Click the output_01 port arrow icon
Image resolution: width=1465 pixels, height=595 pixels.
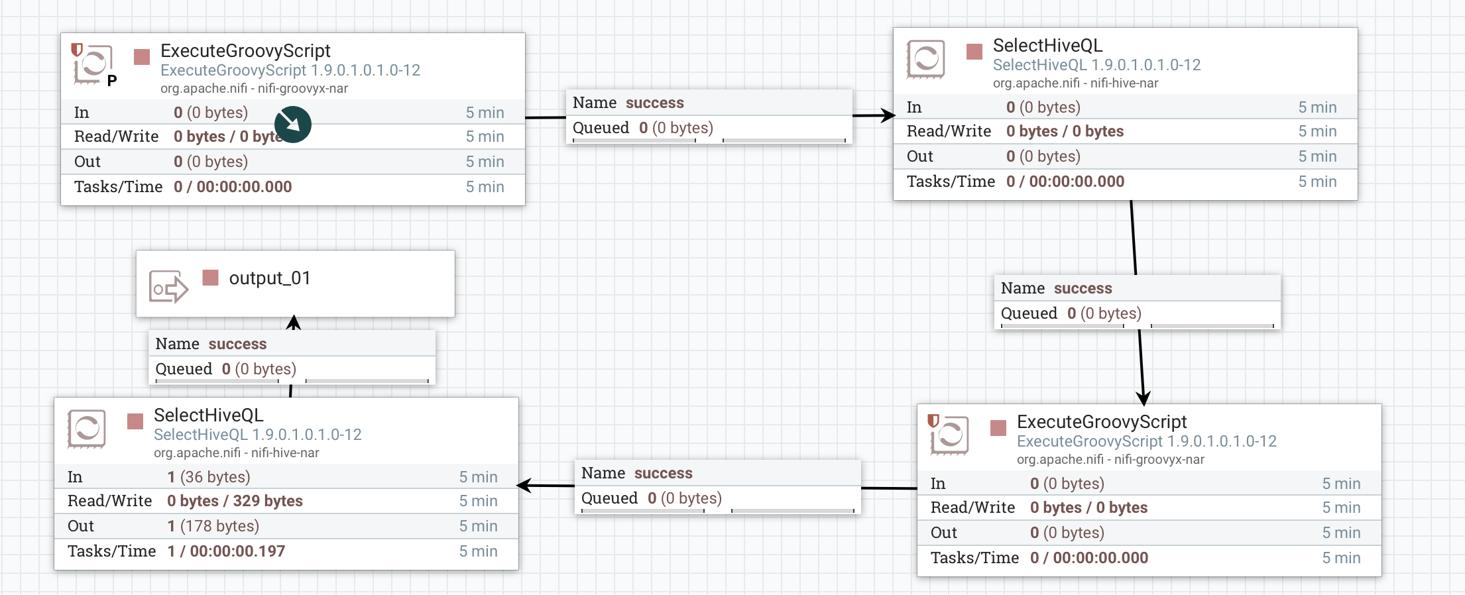tap(168, 287)
